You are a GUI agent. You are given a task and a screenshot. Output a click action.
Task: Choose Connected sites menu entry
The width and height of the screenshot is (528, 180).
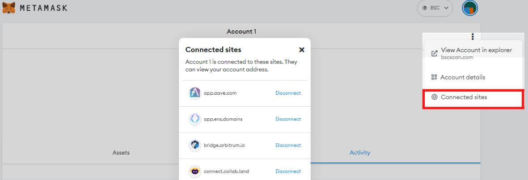pyautogui.click(x=473, y=97)
